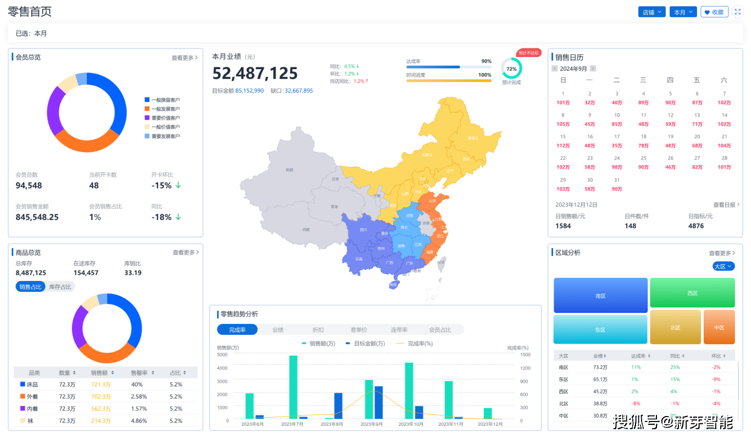
Task: Expand 查看更多 in 商品总览 panel
Action: (x=186, y=252)
